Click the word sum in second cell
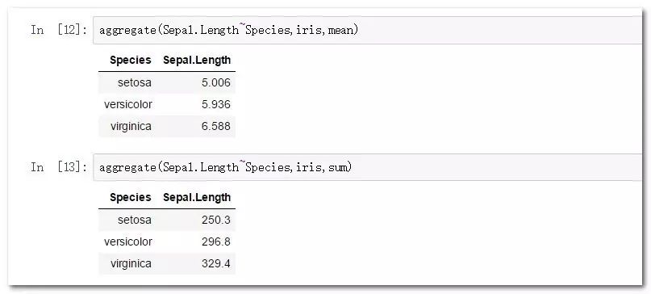Viewport: 651px width, 294px height. click(337, 167)
